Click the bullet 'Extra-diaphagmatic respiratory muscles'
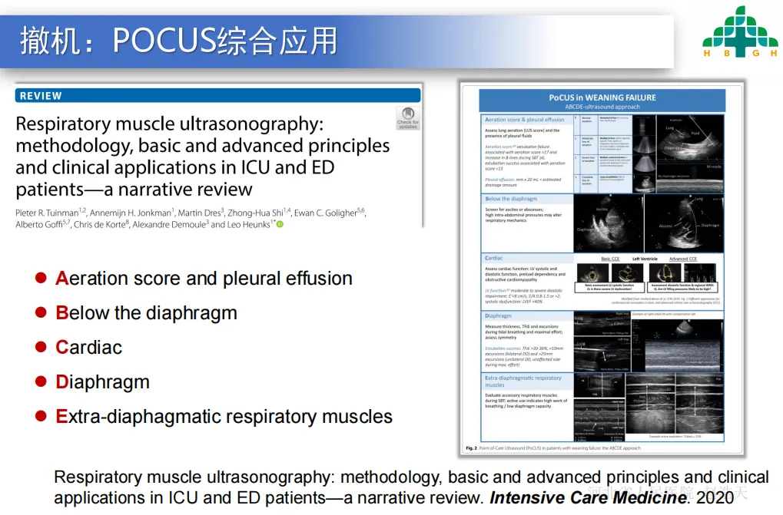The image size is (783, 515). pyautogui.click(x=224, y=416)
